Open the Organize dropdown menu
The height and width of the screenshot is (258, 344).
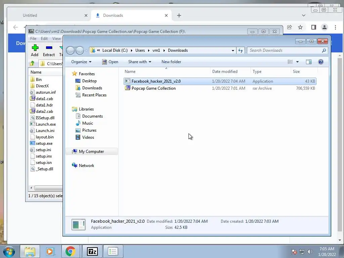point(81,62)
